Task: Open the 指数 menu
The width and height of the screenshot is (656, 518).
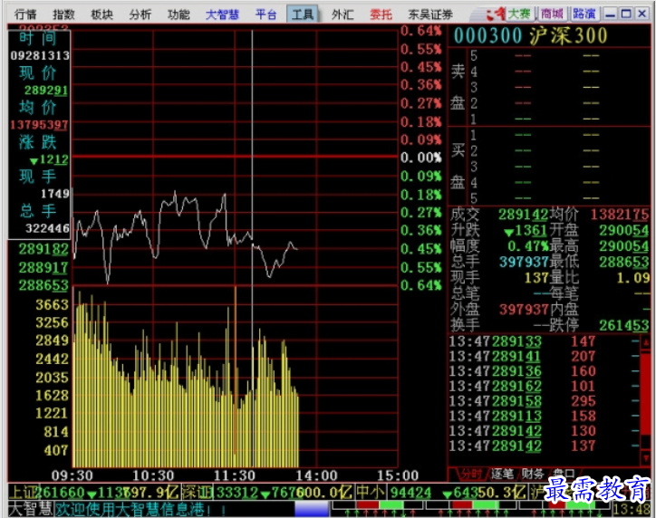Action: [x=63, y=14]
